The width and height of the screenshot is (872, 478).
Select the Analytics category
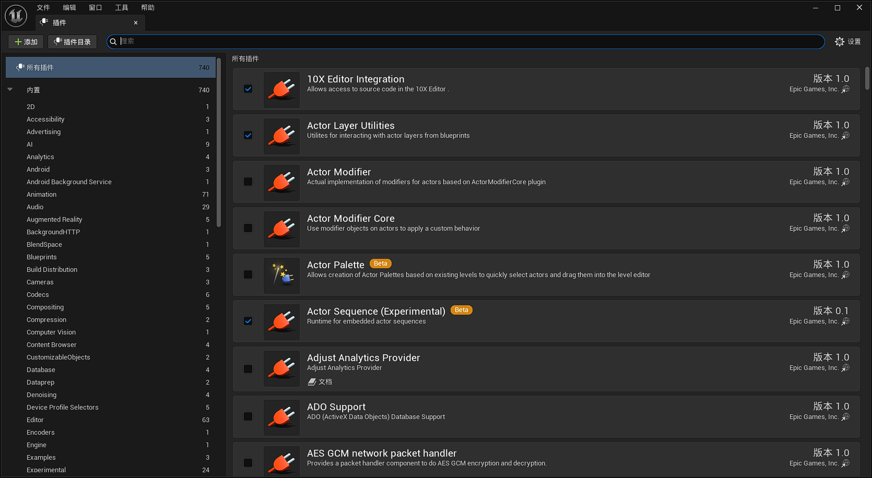pos(111,157)
